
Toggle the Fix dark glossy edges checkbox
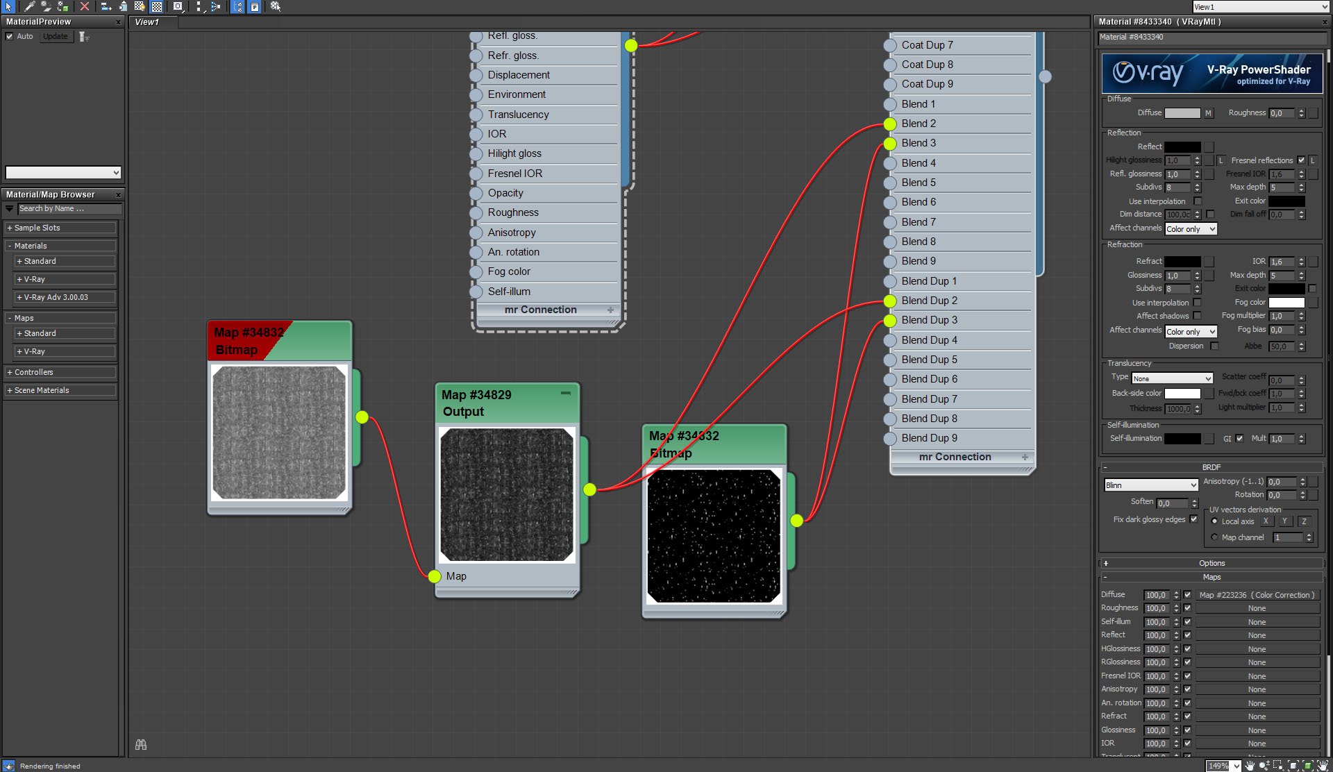(1193, 519)
